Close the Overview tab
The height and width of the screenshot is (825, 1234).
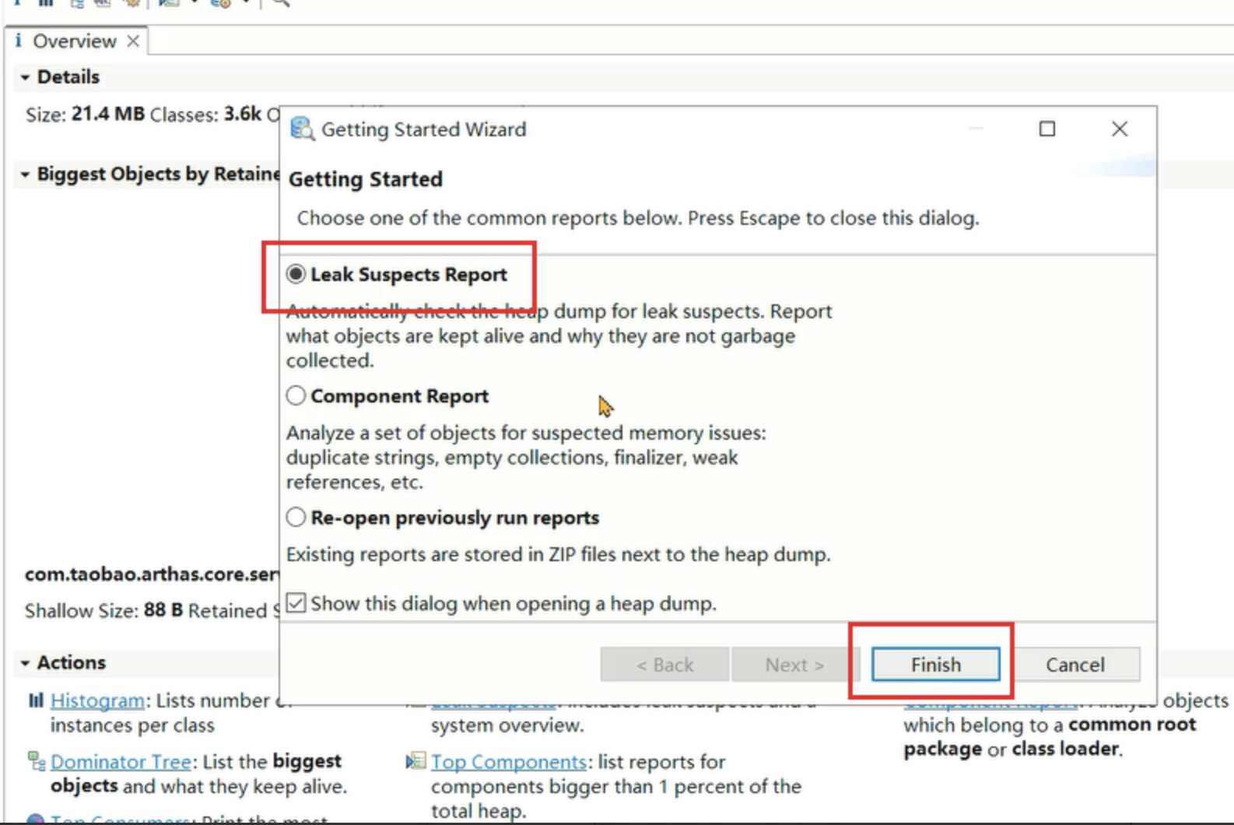133,40
